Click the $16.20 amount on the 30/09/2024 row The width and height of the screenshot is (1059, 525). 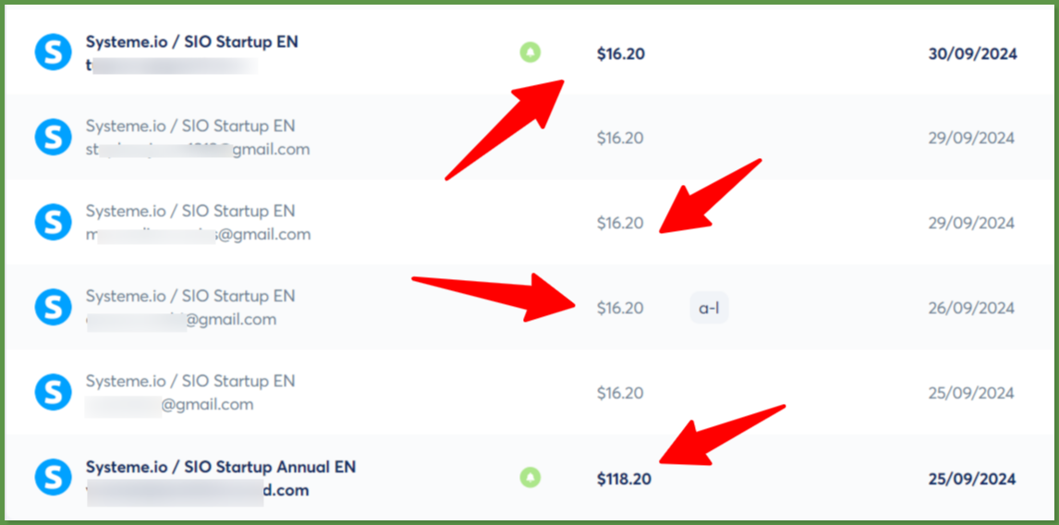pos(621,54)
